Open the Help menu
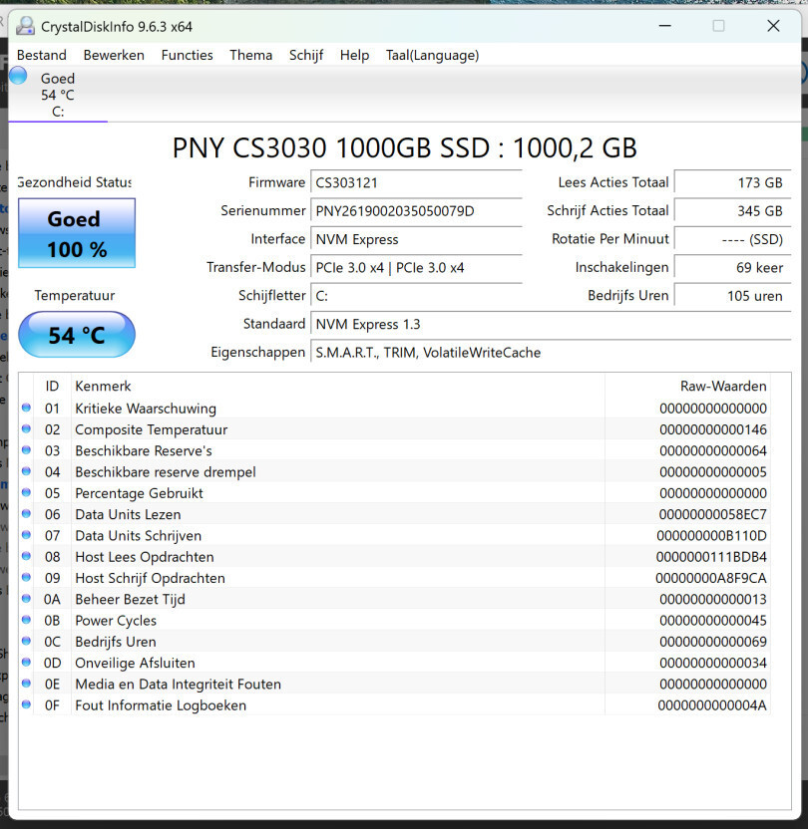This screenshot has width=808, height=829. coord(354,55)
